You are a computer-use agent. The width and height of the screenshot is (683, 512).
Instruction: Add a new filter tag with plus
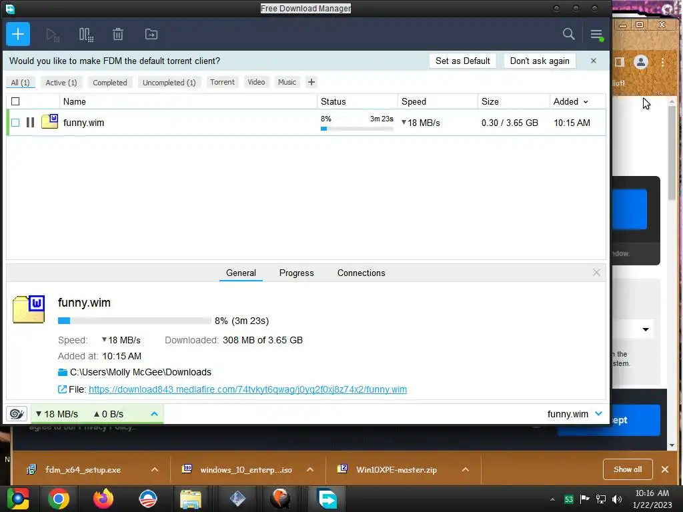tap(311, 82)
